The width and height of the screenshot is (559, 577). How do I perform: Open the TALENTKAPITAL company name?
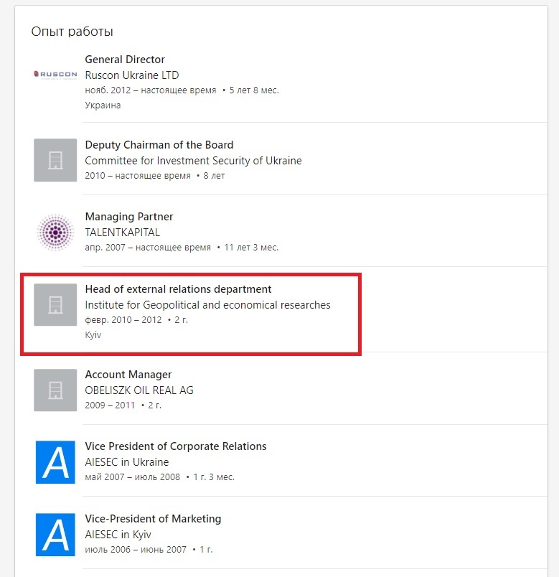pos(123,233)
